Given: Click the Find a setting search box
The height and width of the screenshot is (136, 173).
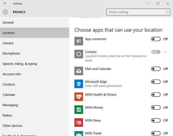Looking at the screenshot, I should (x=138, y=12).
